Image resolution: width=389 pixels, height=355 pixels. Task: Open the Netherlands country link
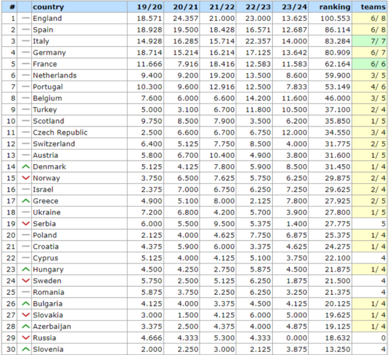pos(55,76)
